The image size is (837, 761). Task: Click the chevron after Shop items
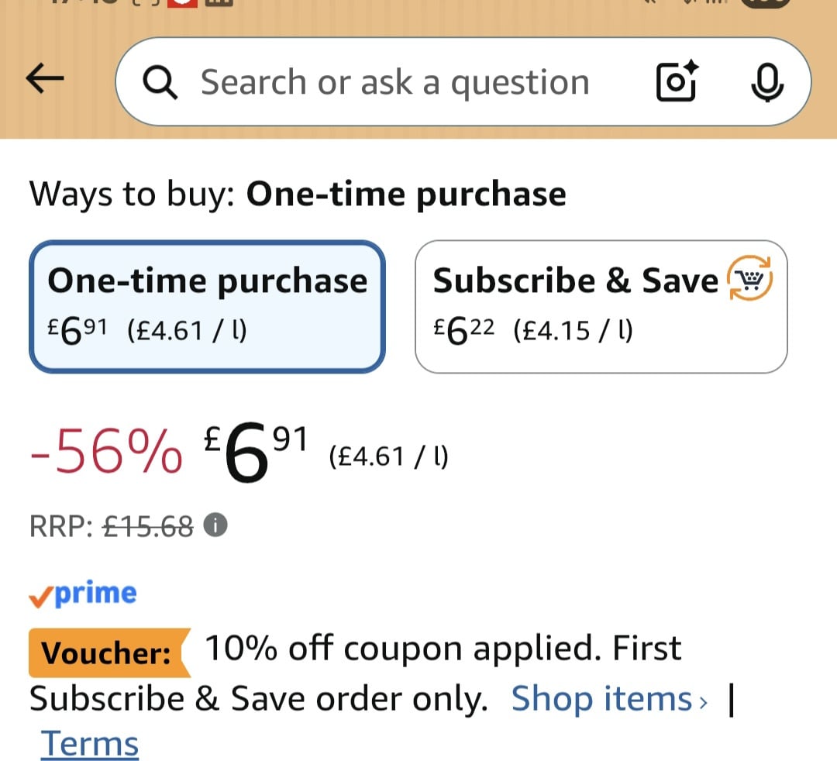click(x=703, y=702)
